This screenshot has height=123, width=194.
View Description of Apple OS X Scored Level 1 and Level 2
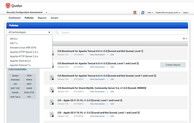tap(97, 104)
